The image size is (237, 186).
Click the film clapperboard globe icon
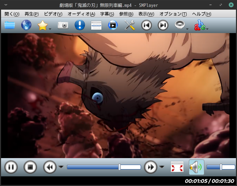point(113,25)
